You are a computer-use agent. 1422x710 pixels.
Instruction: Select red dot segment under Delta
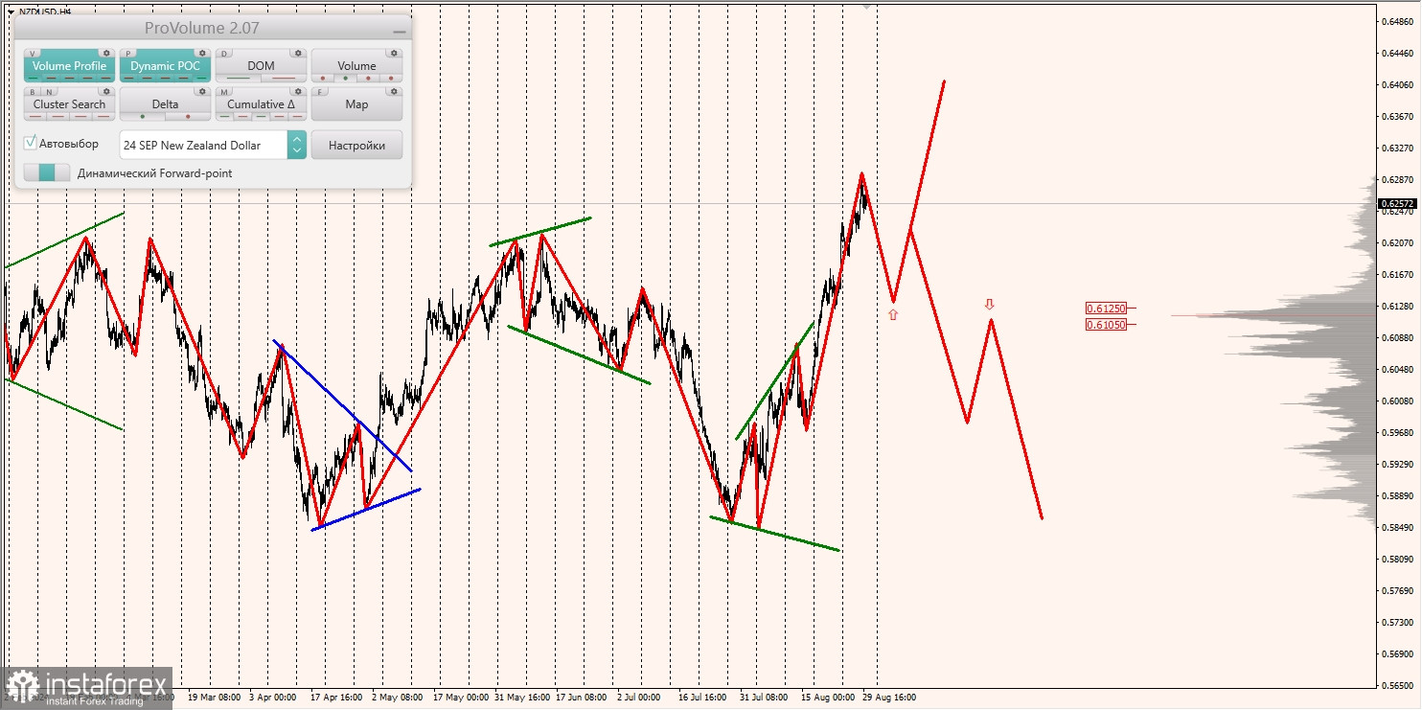click(x=188, y=116)
